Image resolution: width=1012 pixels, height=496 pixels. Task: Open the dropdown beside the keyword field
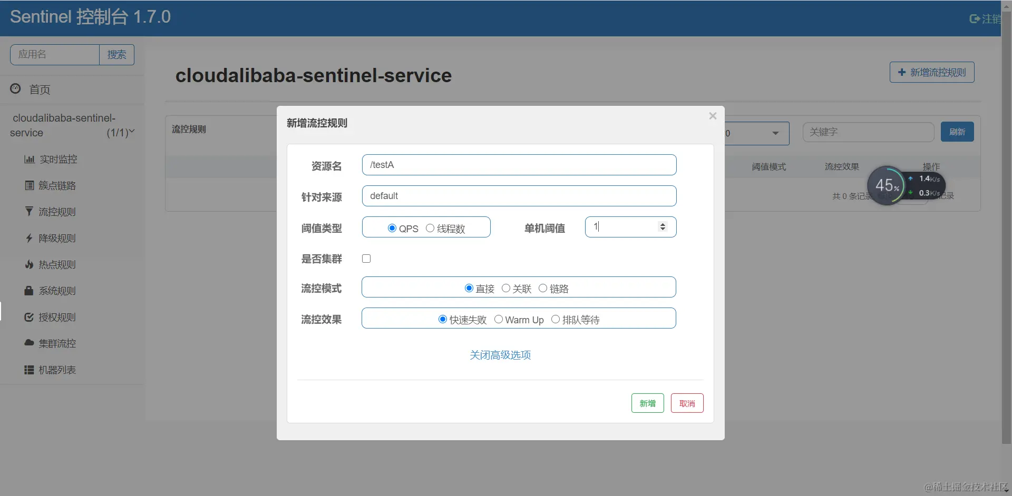(x=775, y=133)
